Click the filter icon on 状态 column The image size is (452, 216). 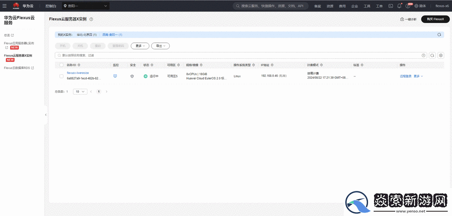(152, 65)
